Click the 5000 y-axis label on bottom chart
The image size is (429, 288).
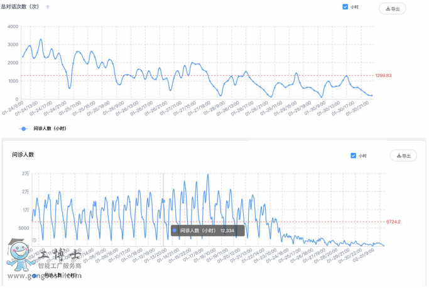[x=23, y=228]
